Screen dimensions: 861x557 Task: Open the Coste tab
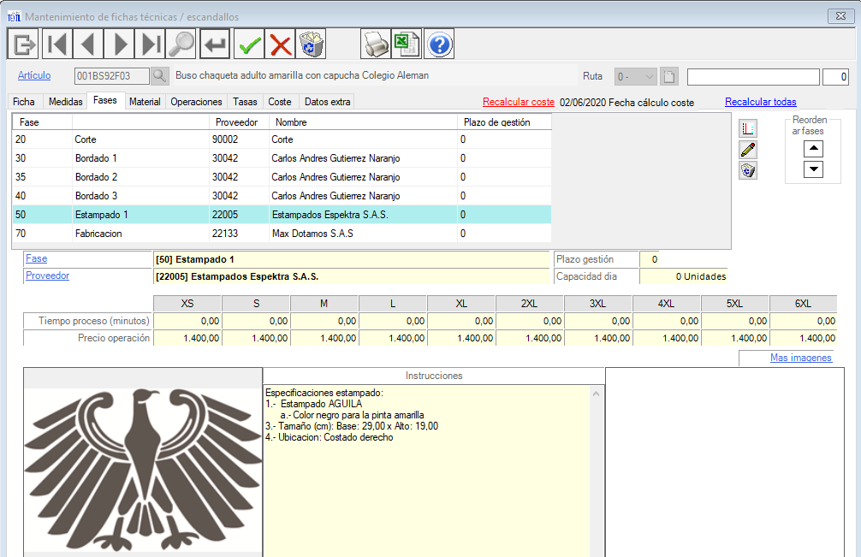pos(280,102)
